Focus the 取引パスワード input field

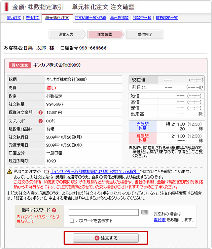pos(104,212)
